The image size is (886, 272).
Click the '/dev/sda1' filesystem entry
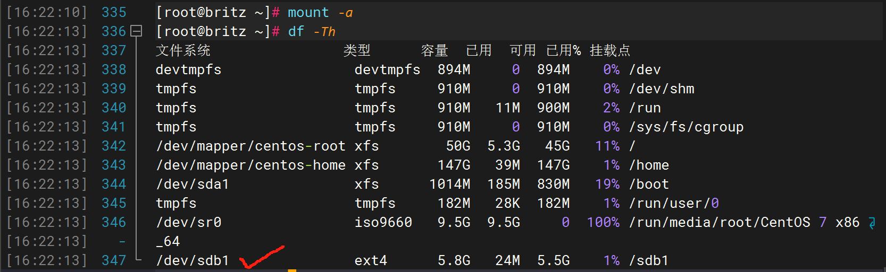coord(193,184)
